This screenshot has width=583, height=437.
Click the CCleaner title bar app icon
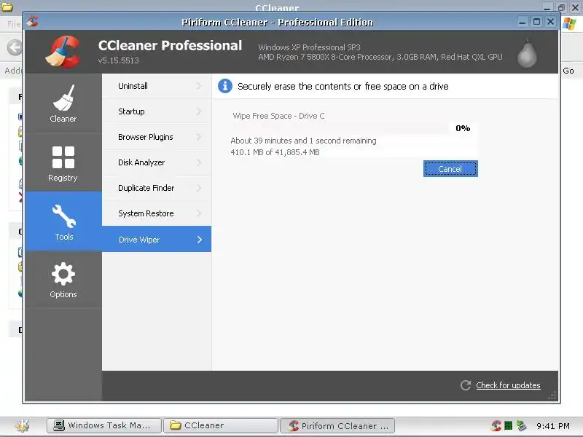pyautogui.click(x=32, y=21)
